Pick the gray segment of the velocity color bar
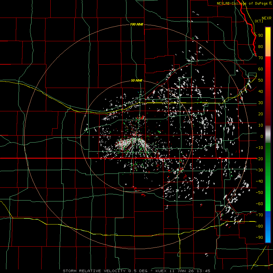 (x=268, y=134)
